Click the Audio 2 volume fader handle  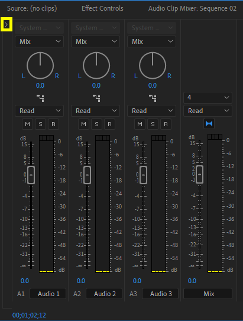(x=88, y=175)
